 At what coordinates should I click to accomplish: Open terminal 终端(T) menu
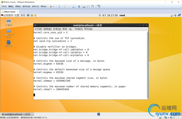[x=79, y=29]
